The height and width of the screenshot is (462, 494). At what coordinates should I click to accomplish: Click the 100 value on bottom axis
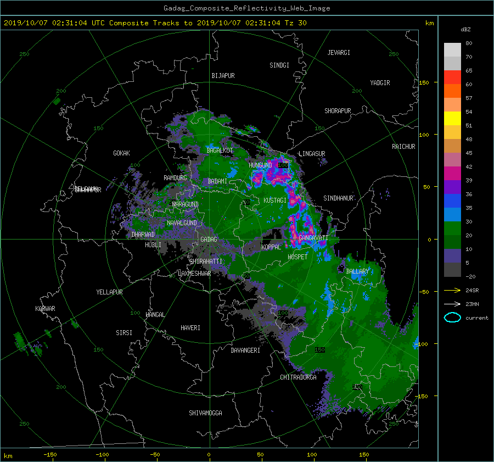pyautogui.click(x=312, y=454)
